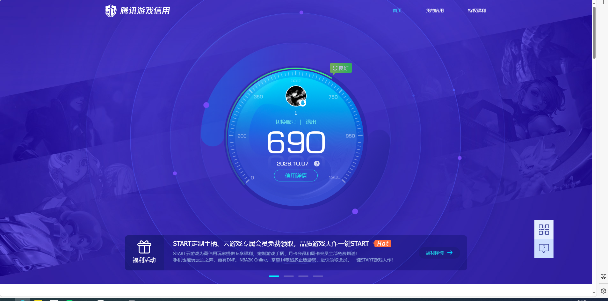Open the 福利详情 link

[x=435, y=253]
